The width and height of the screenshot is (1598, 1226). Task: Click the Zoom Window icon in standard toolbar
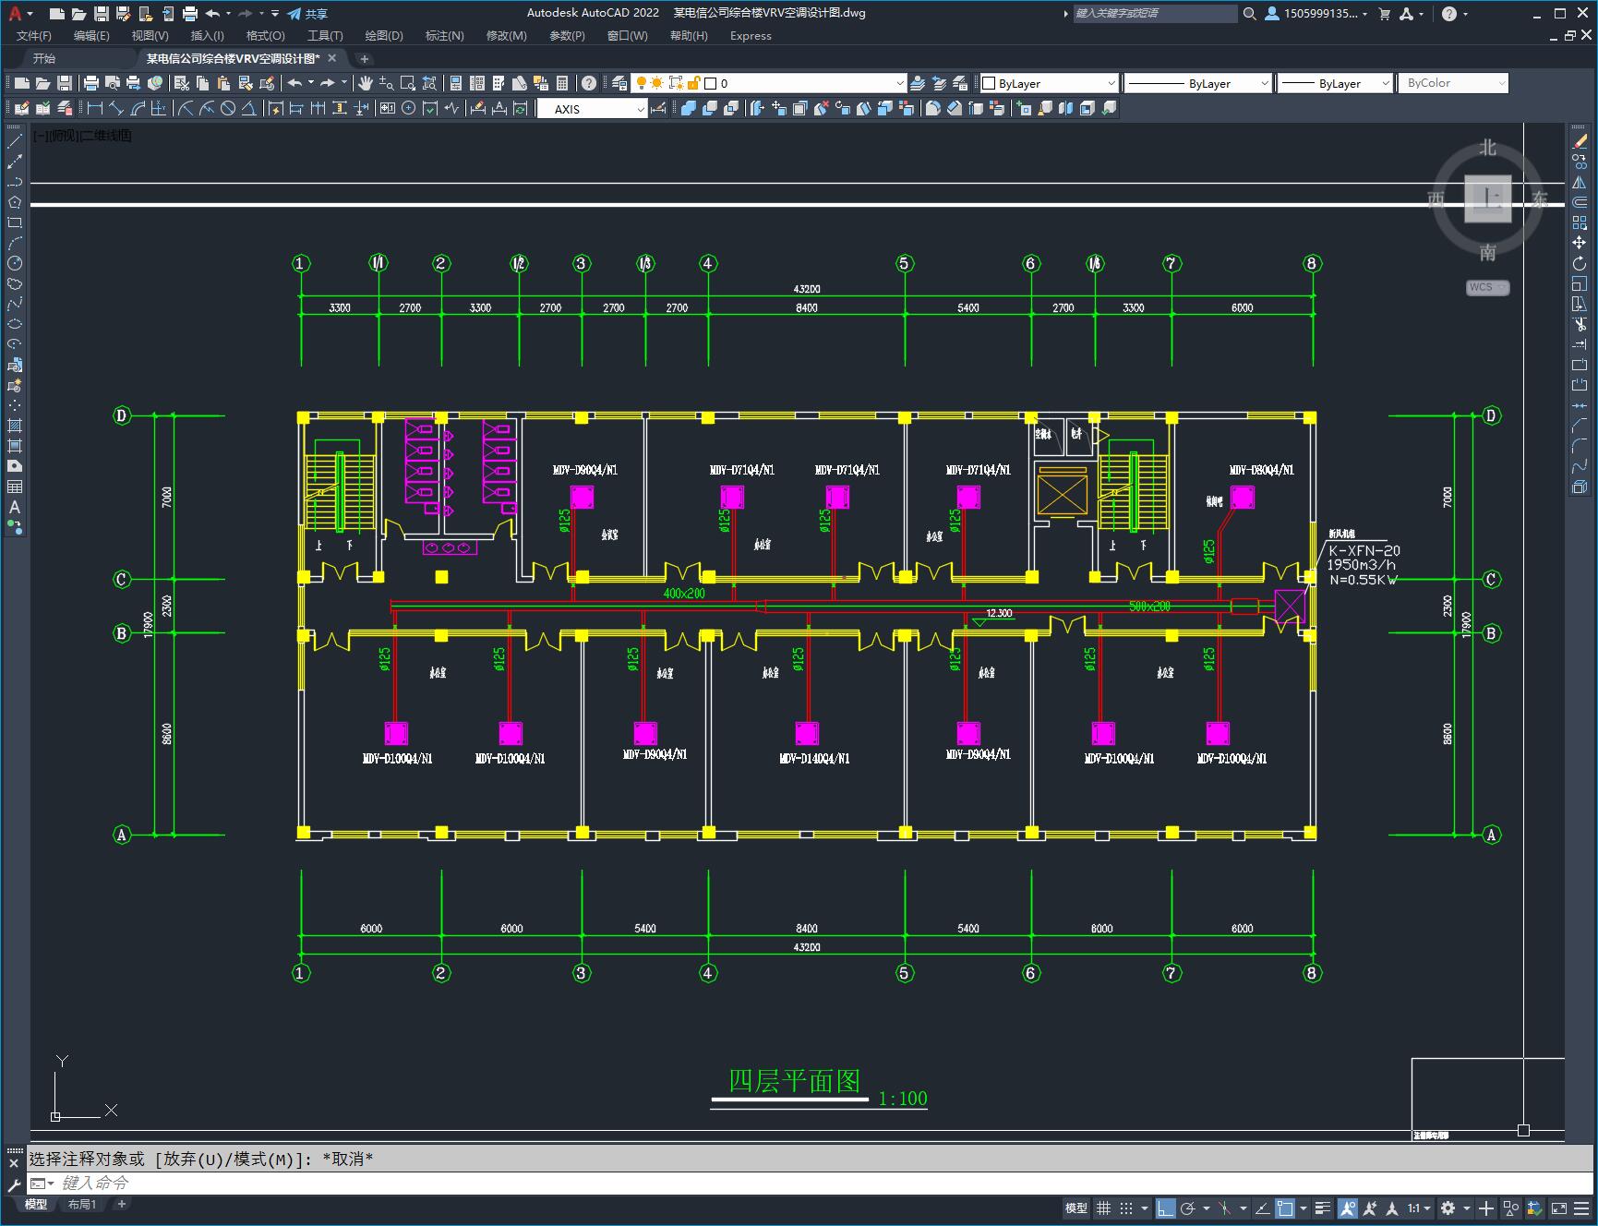408,83
